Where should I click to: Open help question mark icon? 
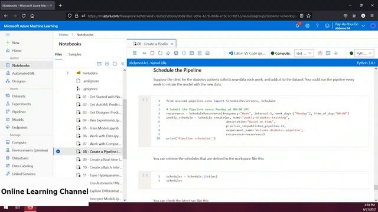click(317, 26)
